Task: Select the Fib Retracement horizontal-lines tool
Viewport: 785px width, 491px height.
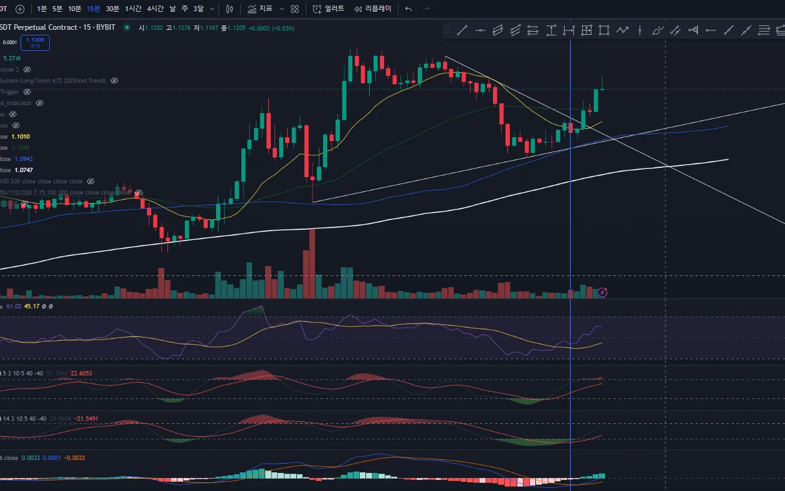Action: coord(764,30)
